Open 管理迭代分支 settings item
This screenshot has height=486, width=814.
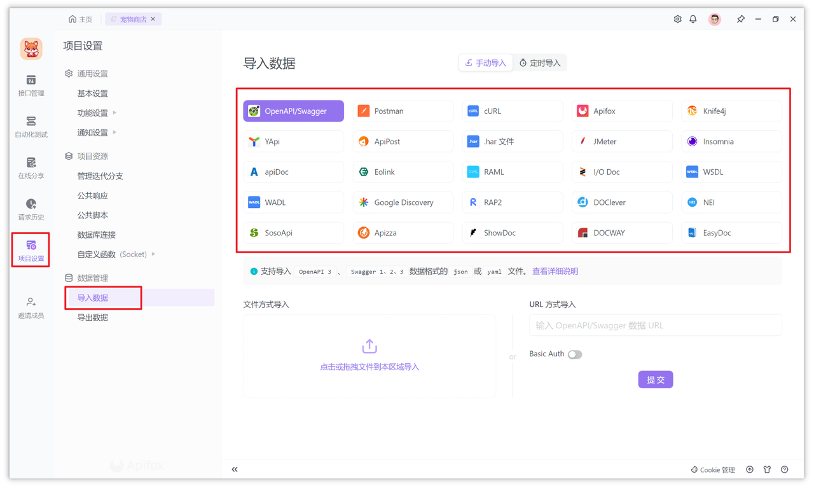[100, 176]
